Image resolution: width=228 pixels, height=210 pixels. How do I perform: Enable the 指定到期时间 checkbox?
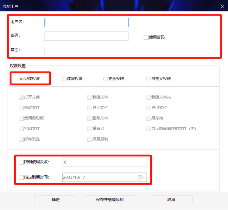click(21, 177)
